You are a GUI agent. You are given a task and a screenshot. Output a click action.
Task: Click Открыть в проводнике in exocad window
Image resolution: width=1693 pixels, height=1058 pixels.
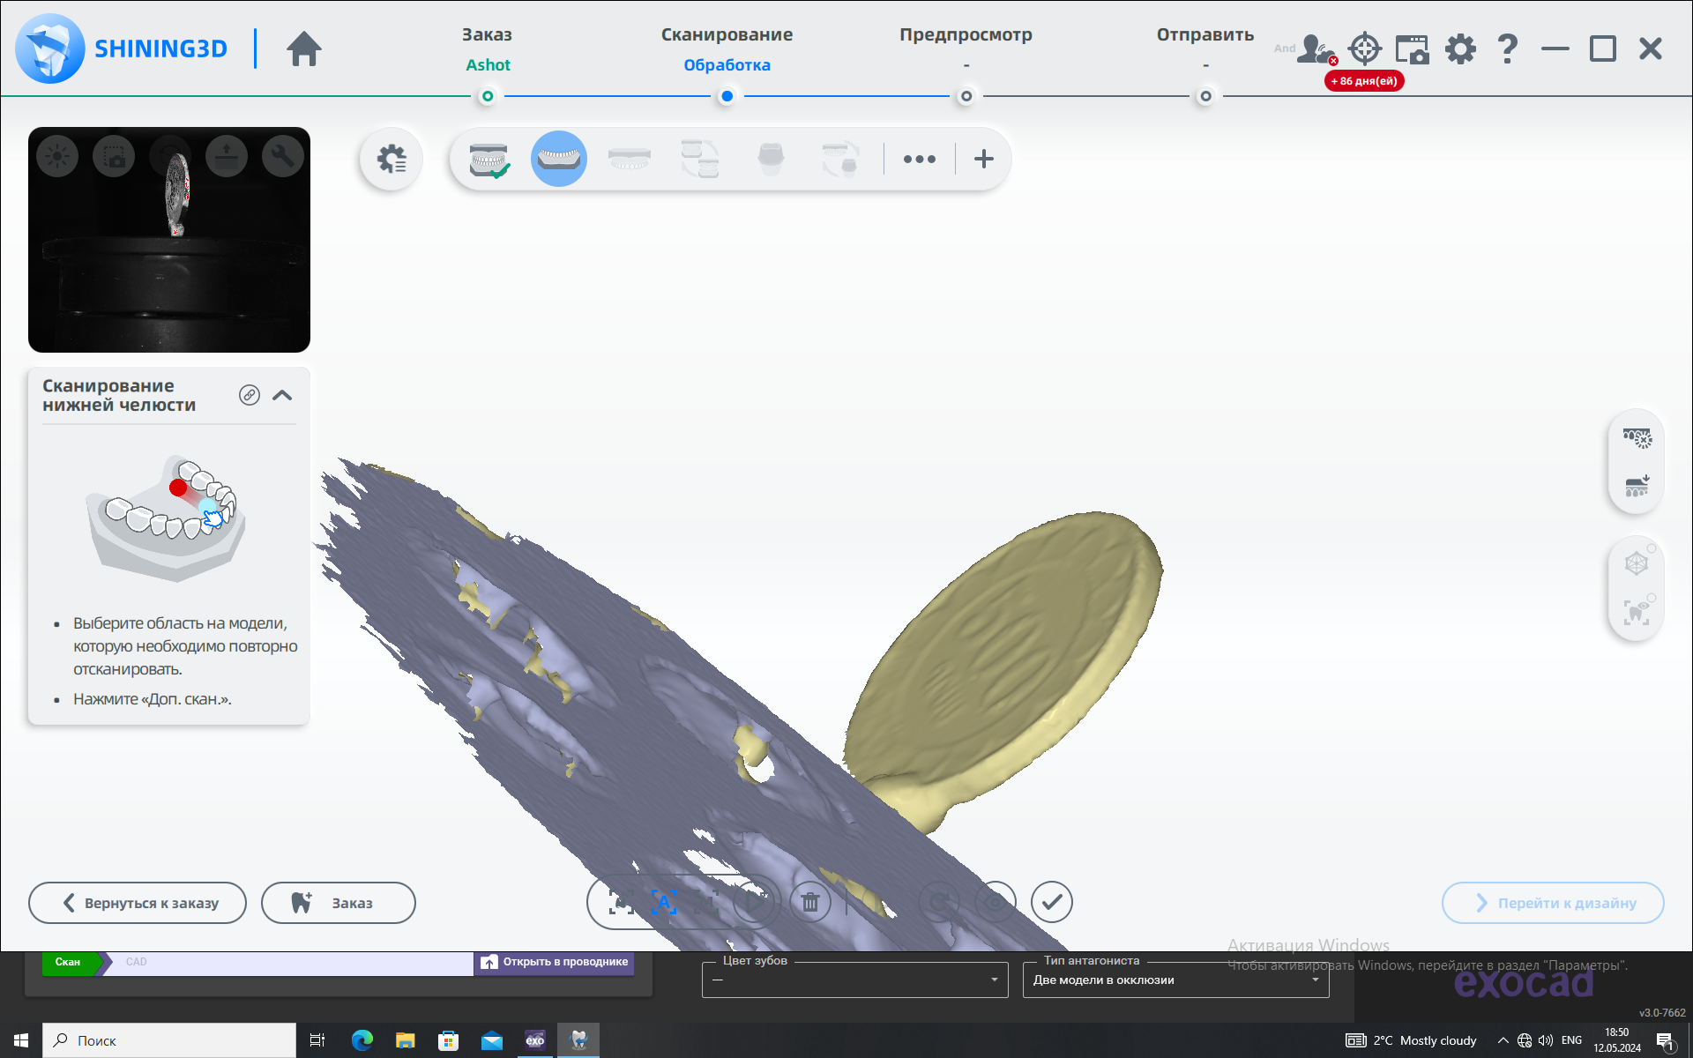[555, 962]
